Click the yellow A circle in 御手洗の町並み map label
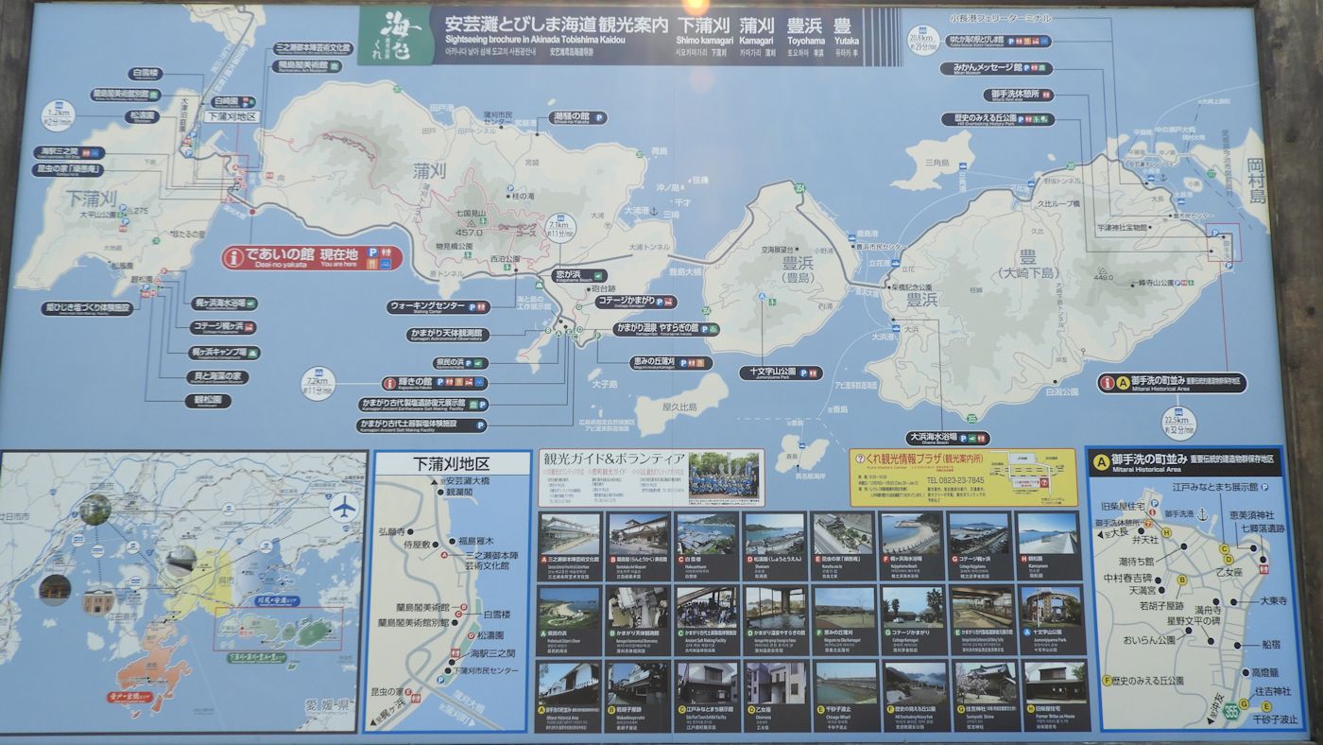1323x745 pixels. [1124, 383]
